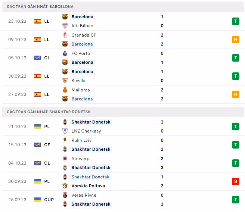Select the Shakhtar Donetsk recent matches header
The height and width of the screenshot is (212, 245).
49,112
